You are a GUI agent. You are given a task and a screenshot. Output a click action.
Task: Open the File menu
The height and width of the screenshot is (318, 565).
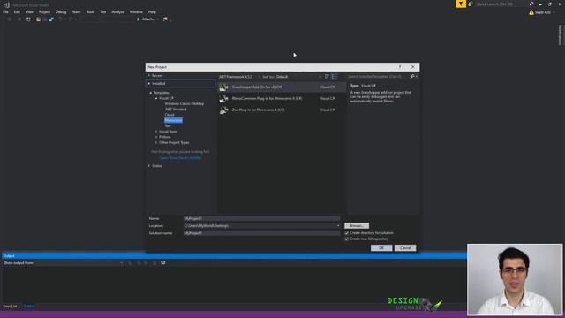[x=6, y=11]
